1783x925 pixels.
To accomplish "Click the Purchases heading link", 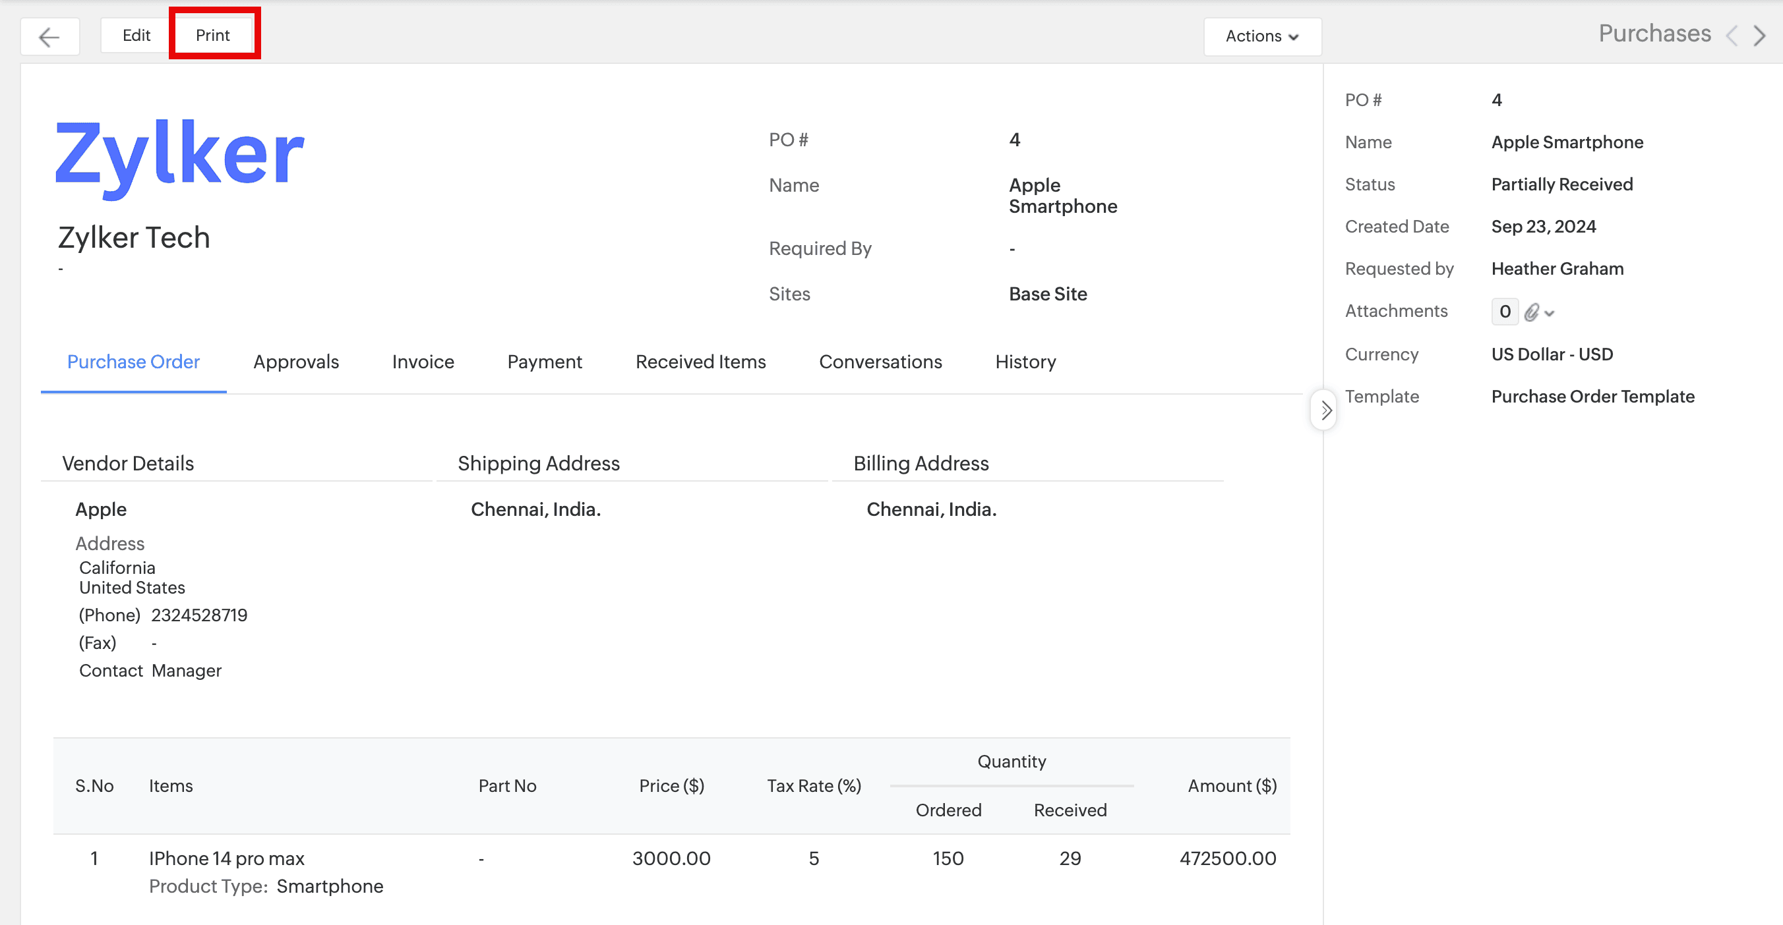I will point(1654,34).
